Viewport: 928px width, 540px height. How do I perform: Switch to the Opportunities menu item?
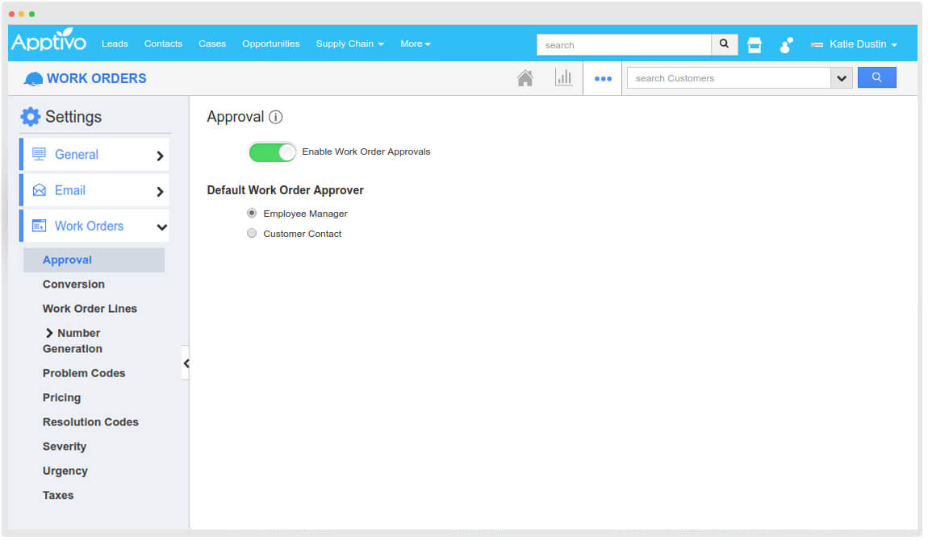[270, 44]
